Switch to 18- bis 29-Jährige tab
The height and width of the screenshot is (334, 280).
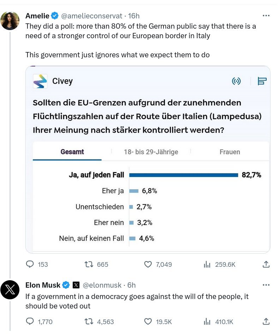point(151,152)
